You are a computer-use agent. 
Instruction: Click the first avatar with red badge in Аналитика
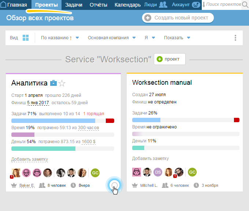[16, 173]
